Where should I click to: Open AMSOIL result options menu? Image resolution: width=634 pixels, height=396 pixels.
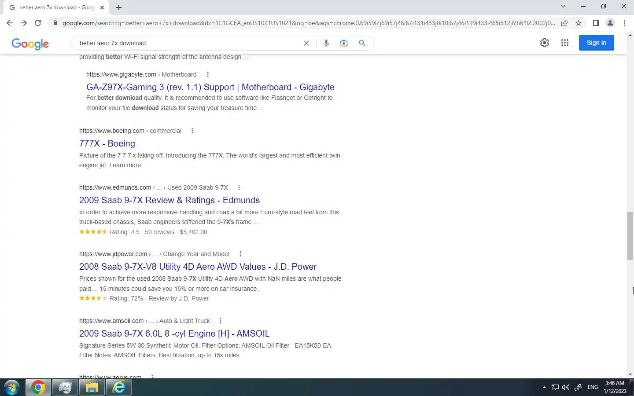point(221,321)
